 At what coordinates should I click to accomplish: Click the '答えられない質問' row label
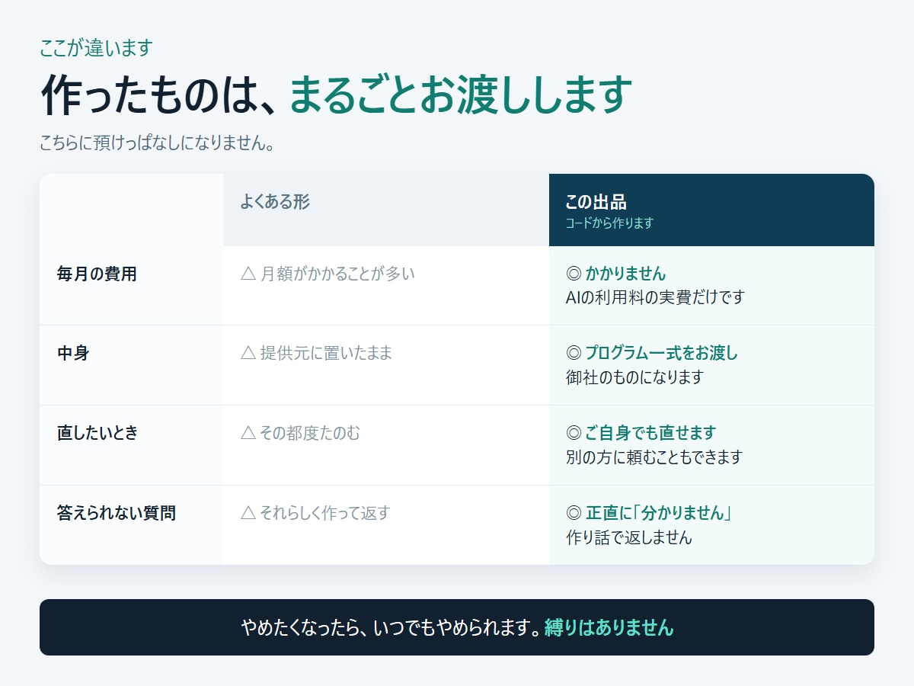[x=117, y=513]
